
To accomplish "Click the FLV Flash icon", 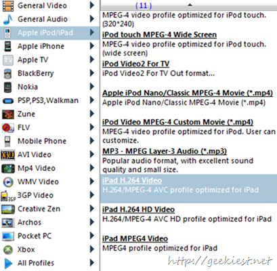I will pyautogui.click(x=8, y=128).
